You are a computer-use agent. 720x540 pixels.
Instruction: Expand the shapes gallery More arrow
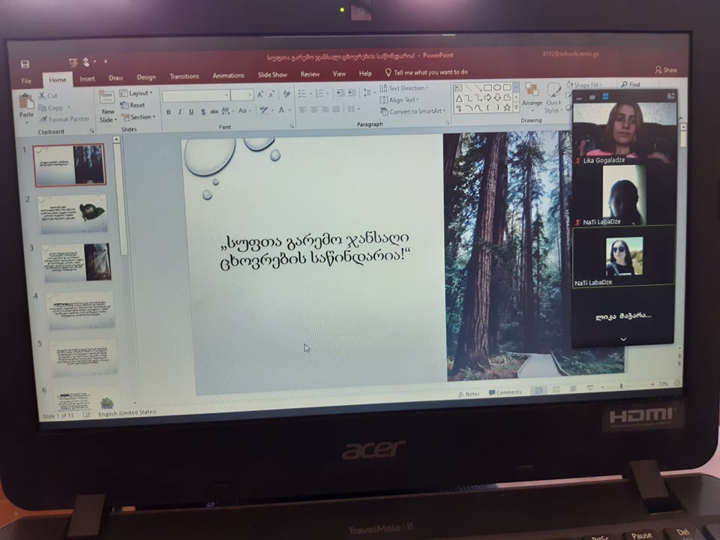coord(516,107)
